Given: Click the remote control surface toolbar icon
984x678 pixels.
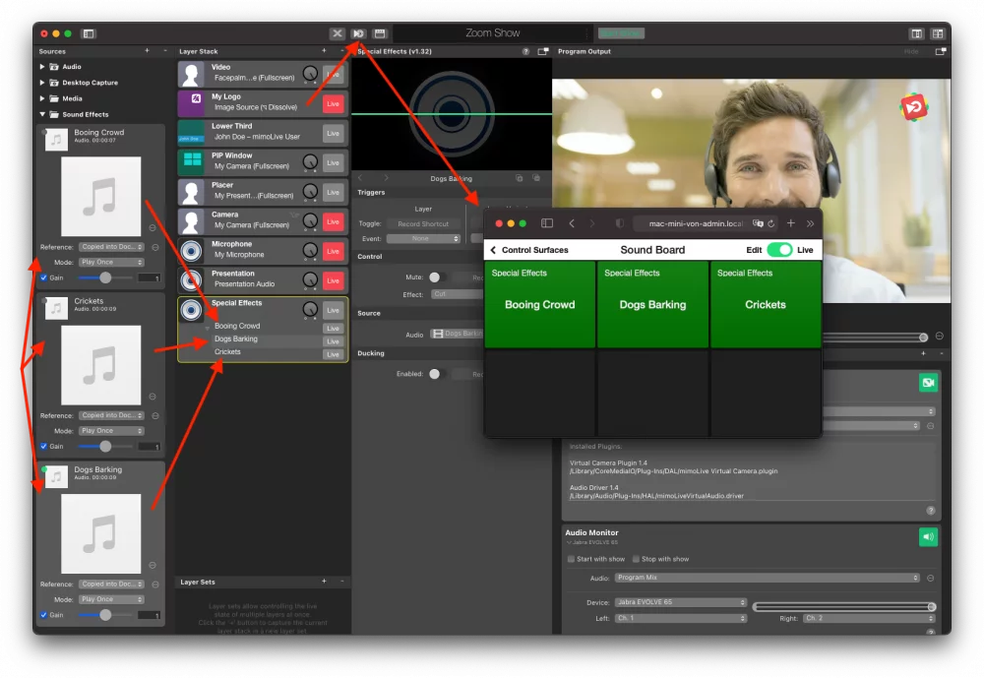Looking at the screenshot, I should (x=358, y=33).
